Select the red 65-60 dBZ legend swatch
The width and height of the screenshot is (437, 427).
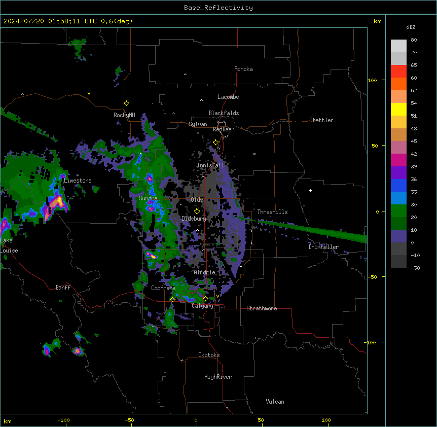398,72
